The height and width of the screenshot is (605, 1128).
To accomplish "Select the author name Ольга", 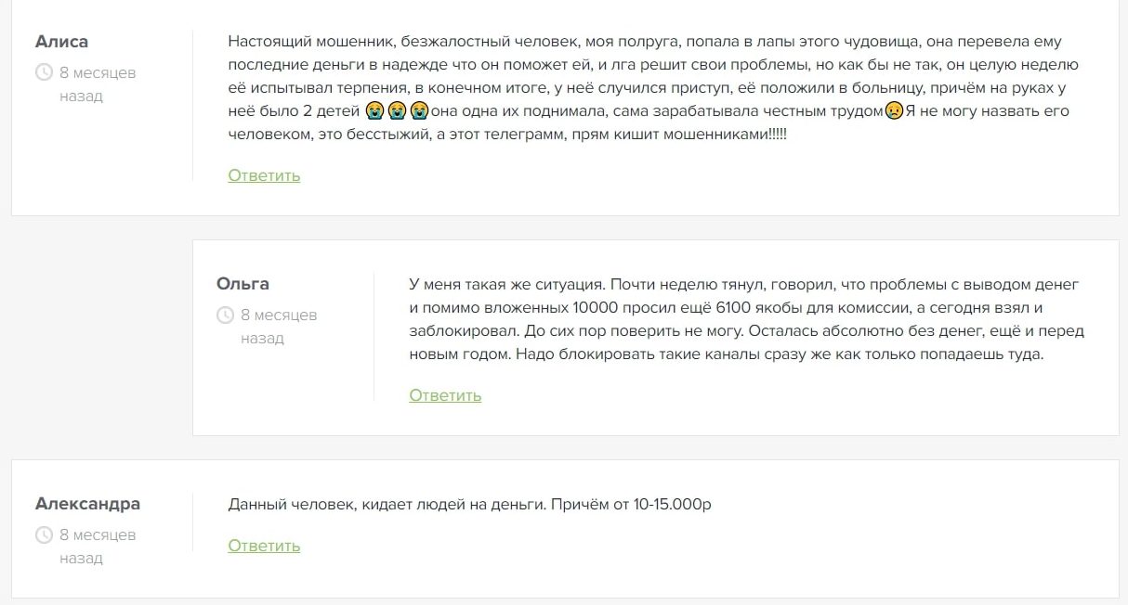I will tap(243, 283).
